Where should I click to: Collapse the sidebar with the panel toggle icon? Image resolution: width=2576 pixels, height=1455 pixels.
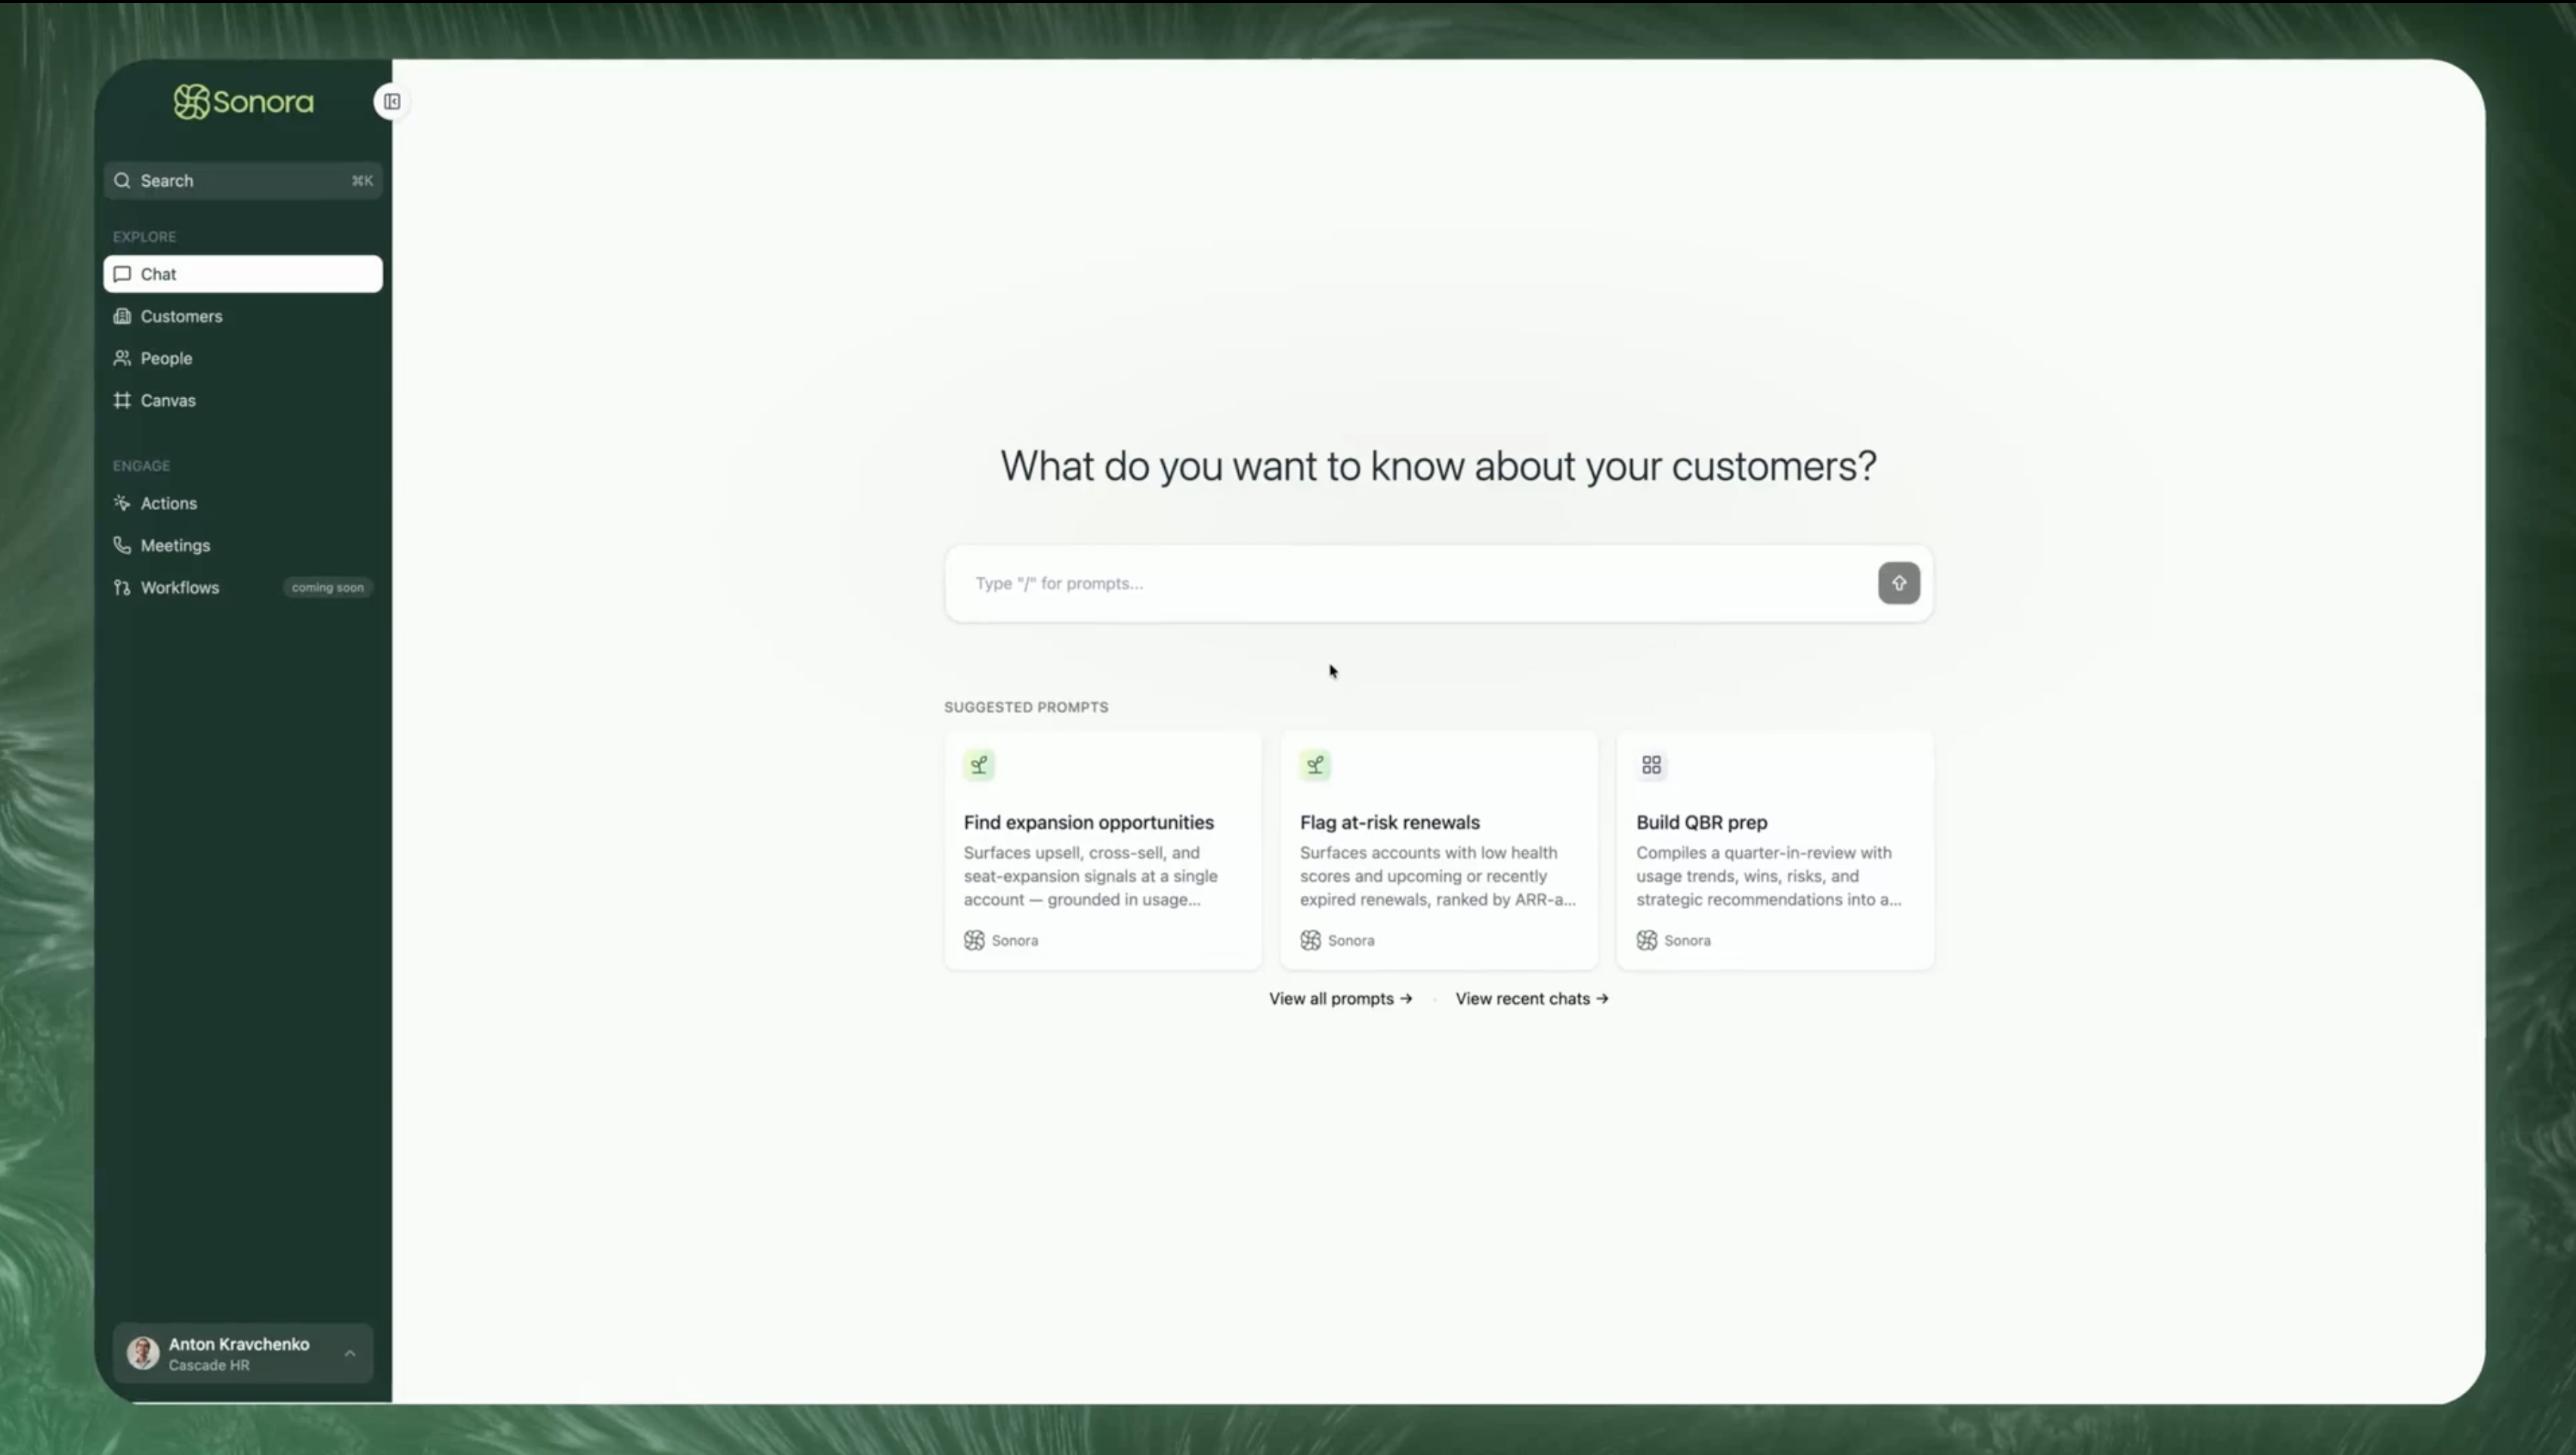click(x=392, y=102)
